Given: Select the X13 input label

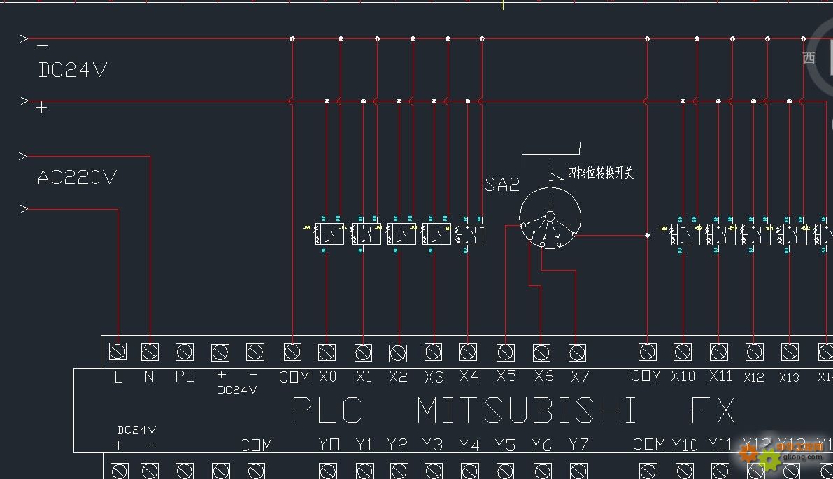Looking at the screenshot, I should pyautogui.click(x=789, y=377).
